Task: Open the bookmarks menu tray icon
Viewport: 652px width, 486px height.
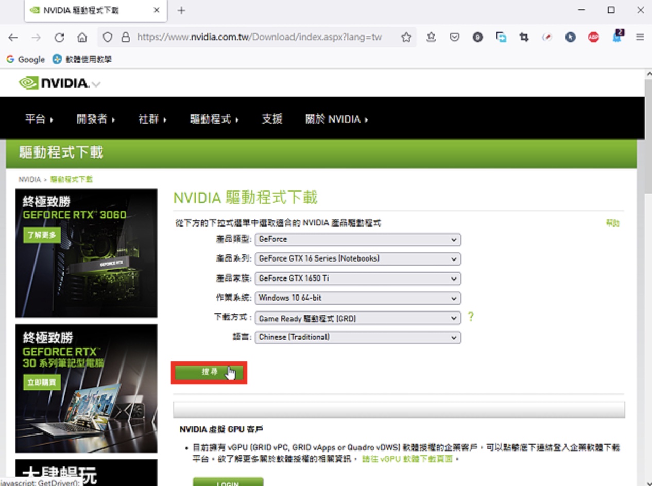Action: pos(431,37)
